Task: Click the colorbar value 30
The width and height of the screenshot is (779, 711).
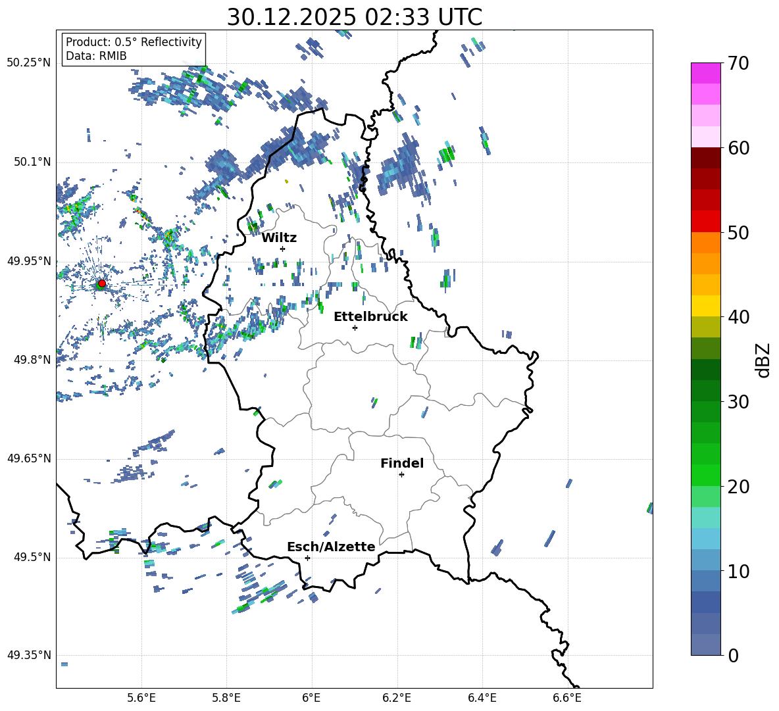Action: pos(738,402)
